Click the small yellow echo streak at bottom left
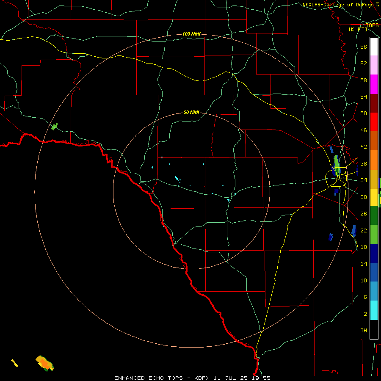 (x=14, y=362)
